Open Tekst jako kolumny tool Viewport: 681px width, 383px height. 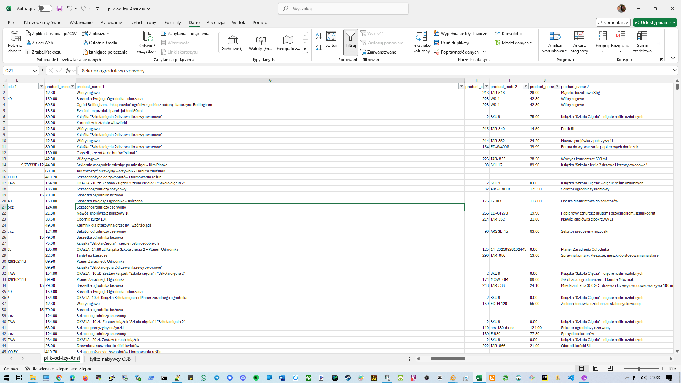421,36
